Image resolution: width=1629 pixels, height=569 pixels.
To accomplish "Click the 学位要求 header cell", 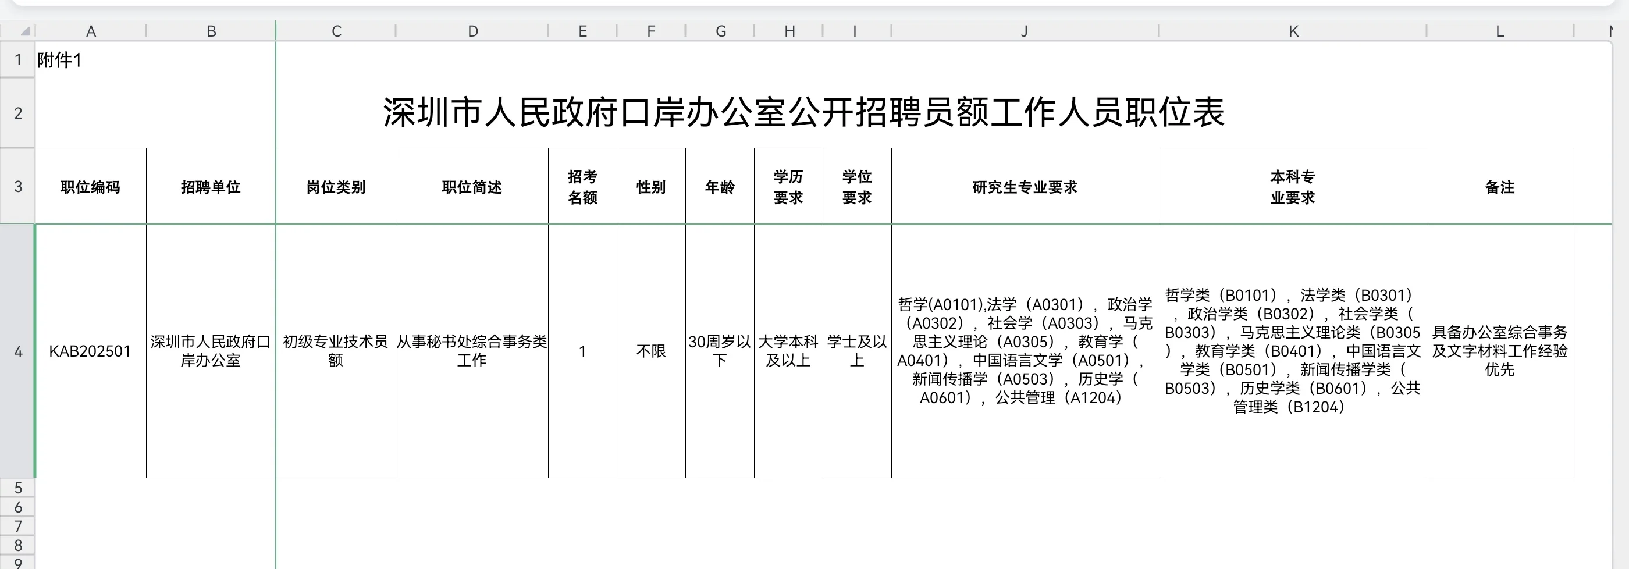I will (857, 187).
